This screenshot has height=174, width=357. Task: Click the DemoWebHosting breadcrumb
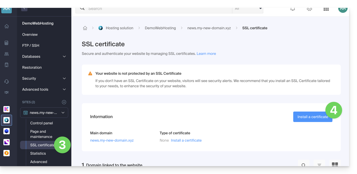point(160,28)
